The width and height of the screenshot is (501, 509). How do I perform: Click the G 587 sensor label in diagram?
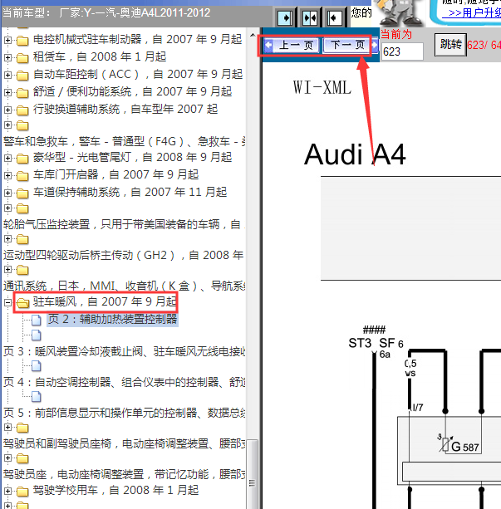465,447
